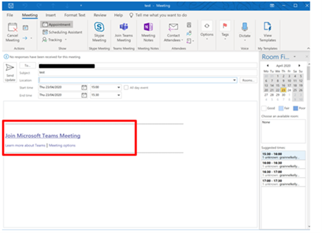Click the red flag Tags icon
This screenshot has height=233, width=322.
pos(225,26)
